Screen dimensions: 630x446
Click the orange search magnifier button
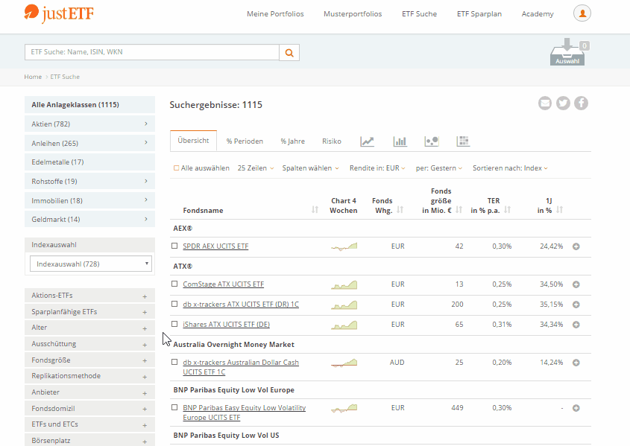[289, 52]
